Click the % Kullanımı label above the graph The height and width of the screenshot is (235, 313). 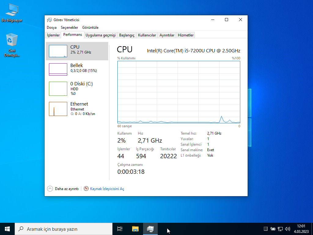click(126, 58)
